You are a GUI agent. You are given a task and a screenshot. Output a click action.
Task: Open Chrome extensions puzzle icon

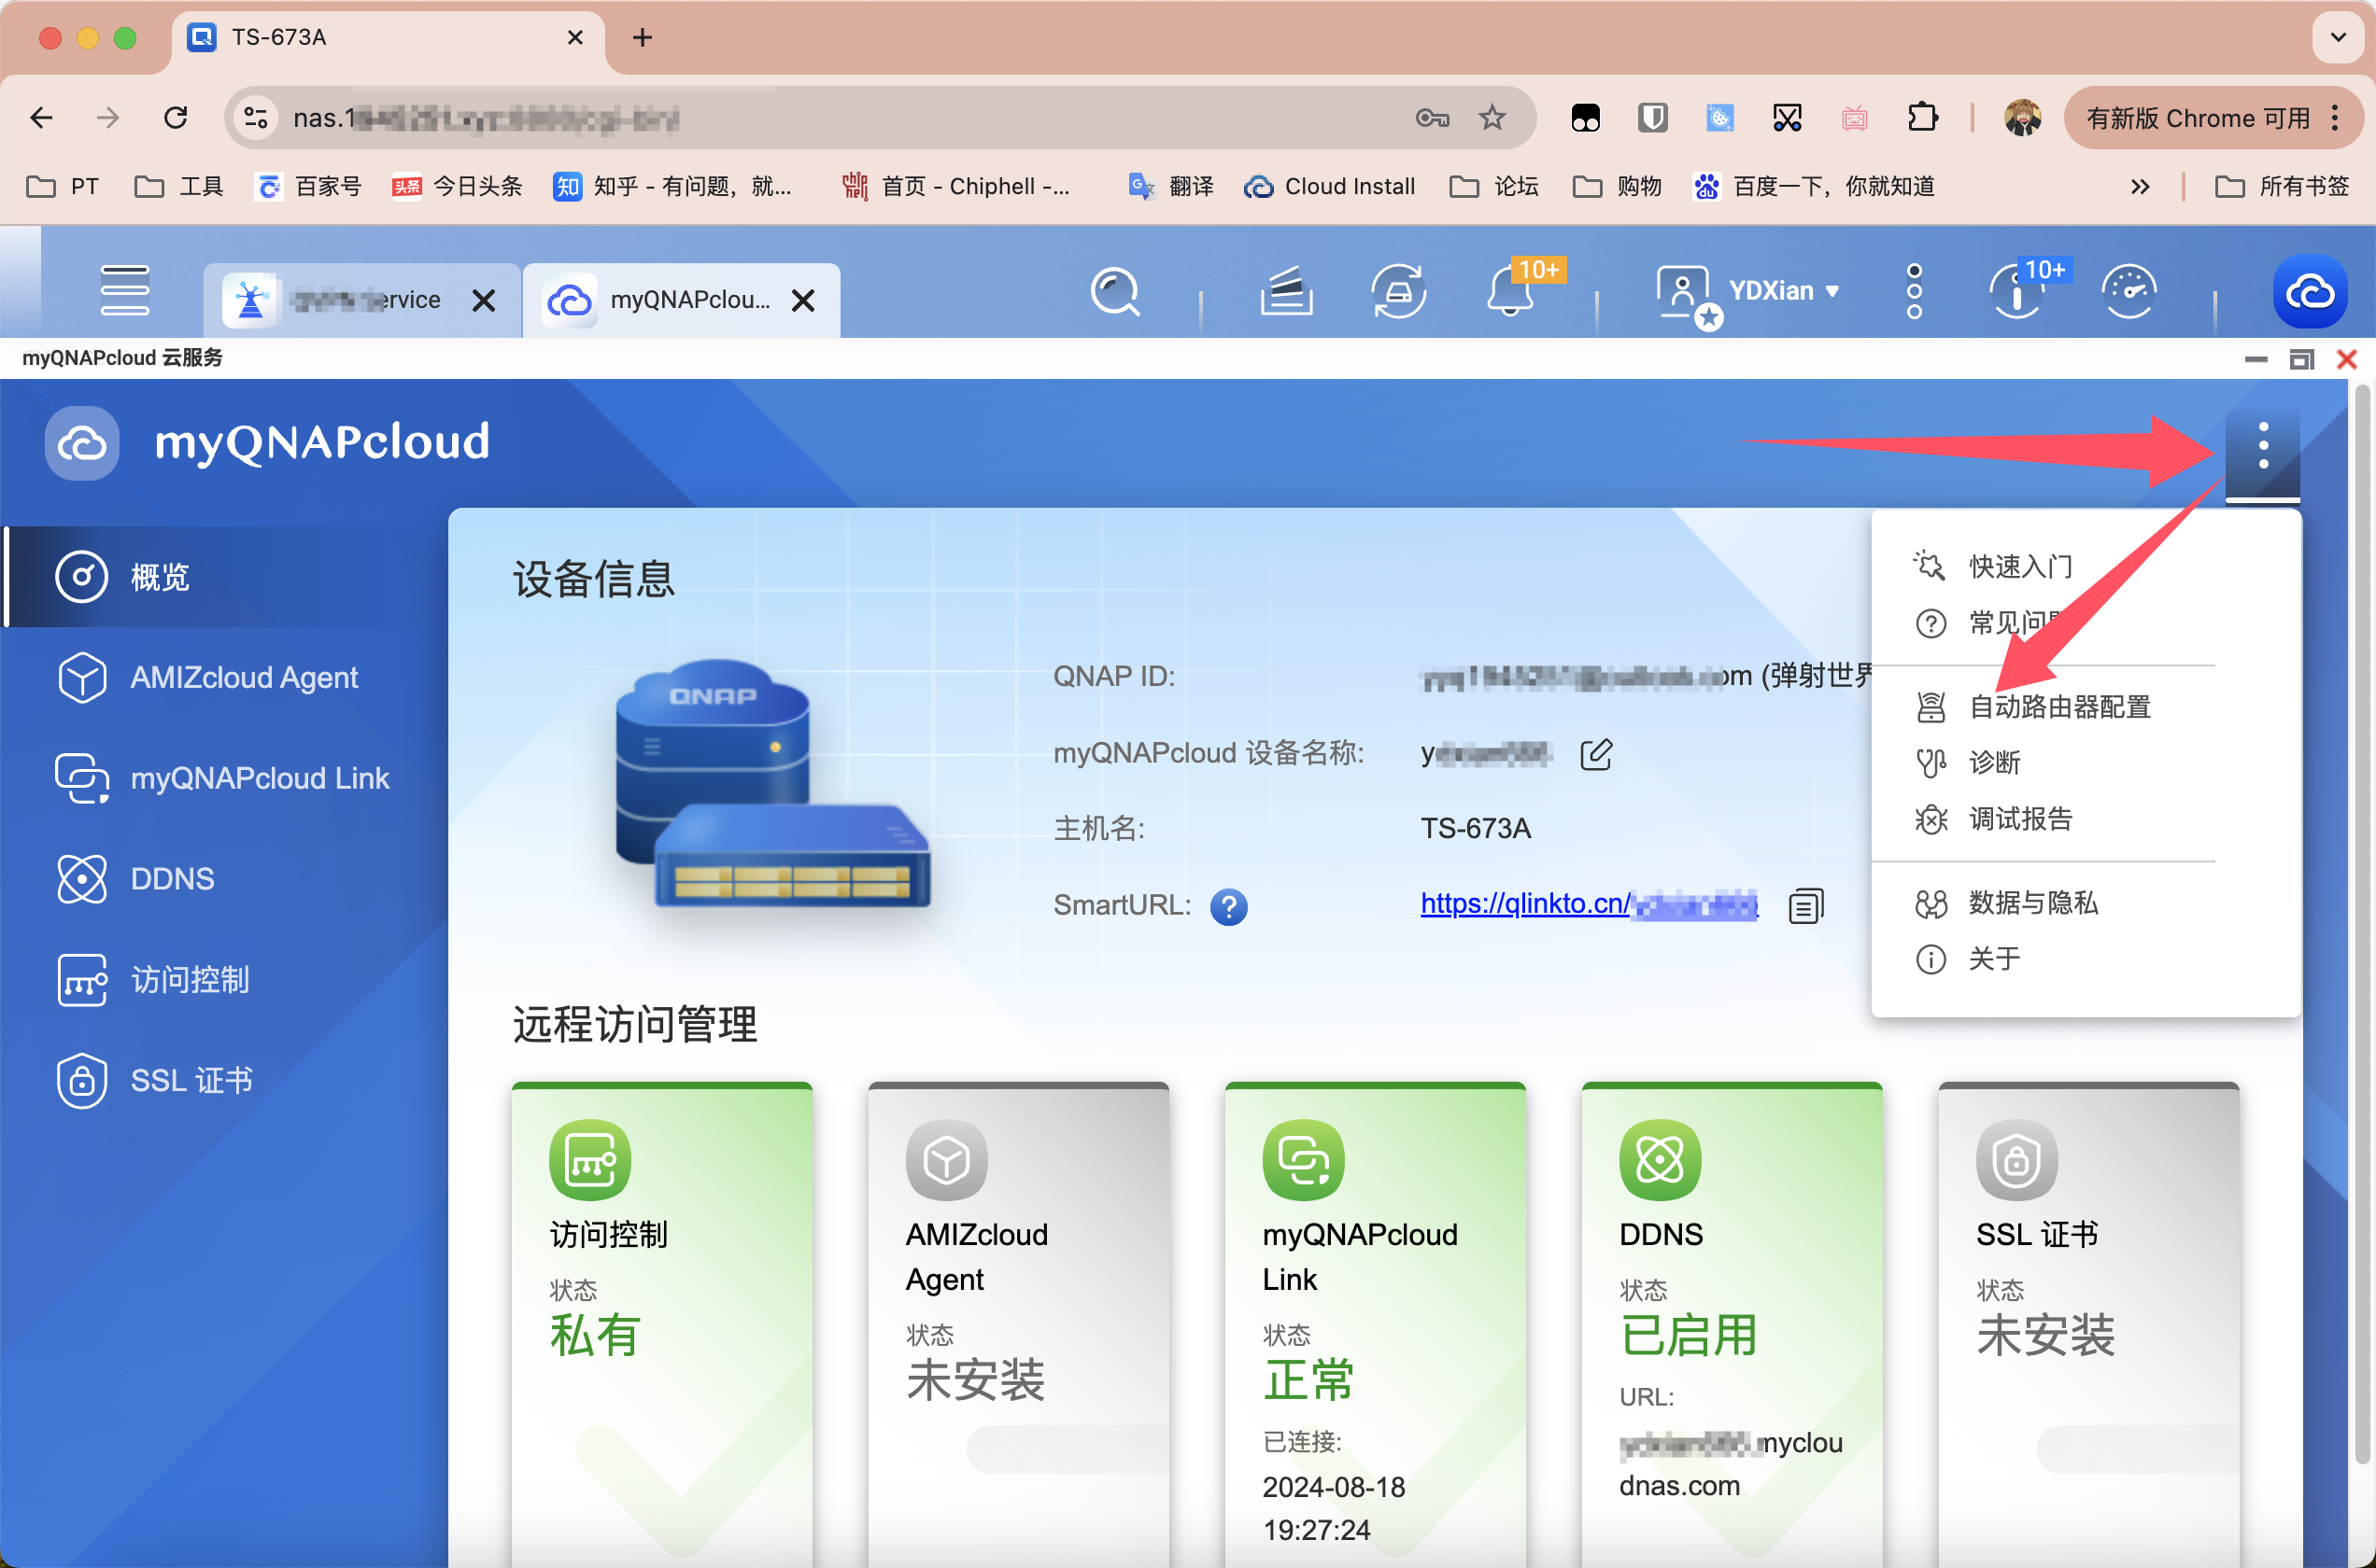pyautogui.click(x=1922, y=118)
